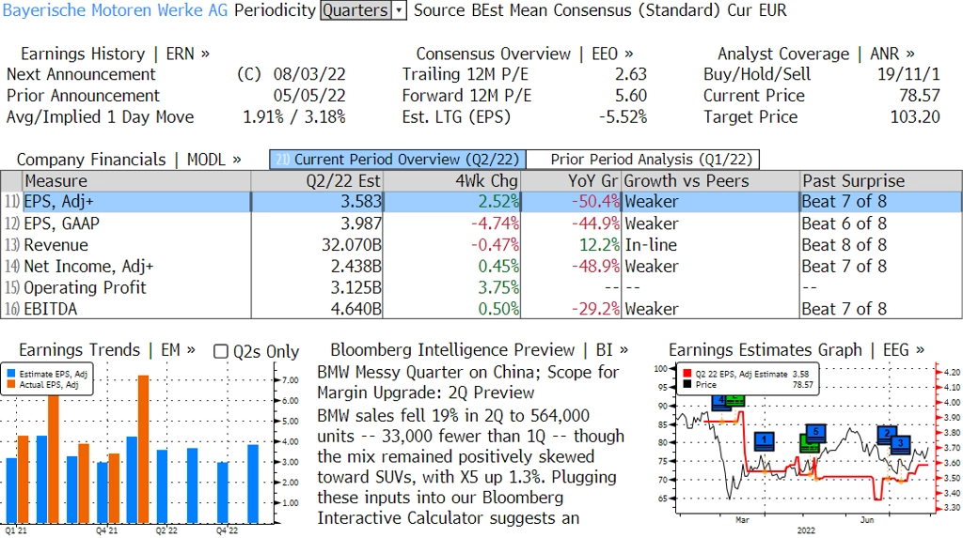Screen dimensions: 963x538
Task: Open the Periodicity Quarters dropdown arrow
Action: [399, 10]
